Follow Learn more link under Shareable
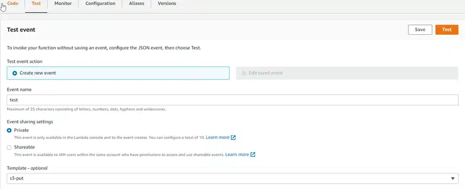 237,155
